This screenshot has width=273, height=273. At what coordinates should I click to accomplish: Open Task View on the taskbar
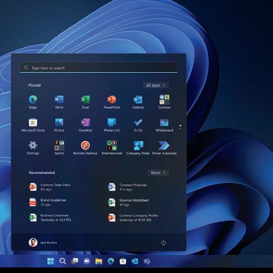pos(75,261)
